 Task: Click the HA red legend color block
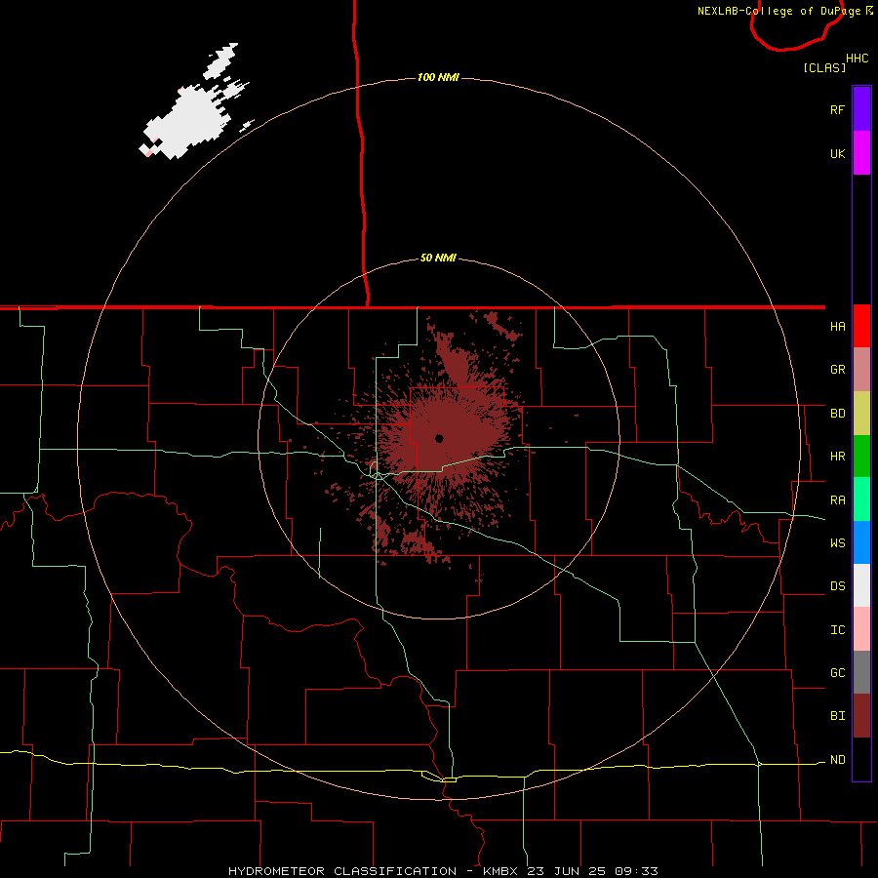point(861,326)
